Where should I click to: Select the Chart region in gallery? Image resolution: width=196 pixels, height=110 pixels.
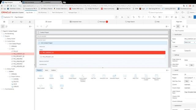pyautogui.click(x=62, y=77)
